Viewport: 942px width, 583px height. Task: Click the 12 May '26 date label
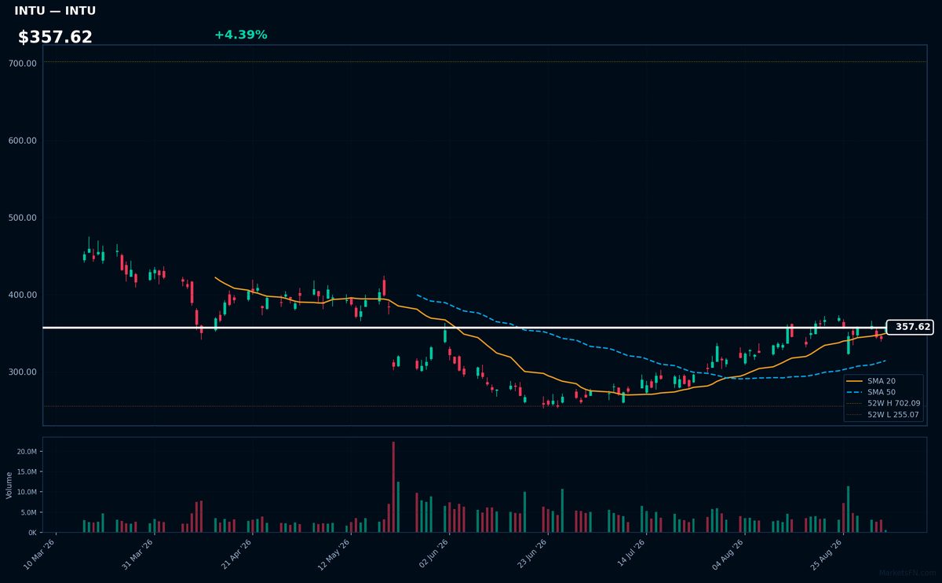click(335, 554)
